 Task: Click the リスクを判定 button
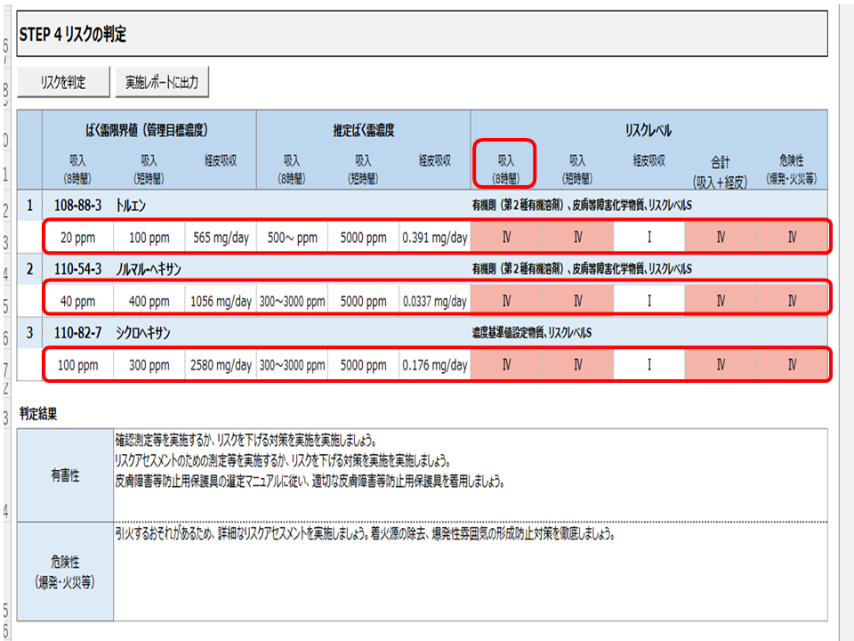(x=63, y=83)
